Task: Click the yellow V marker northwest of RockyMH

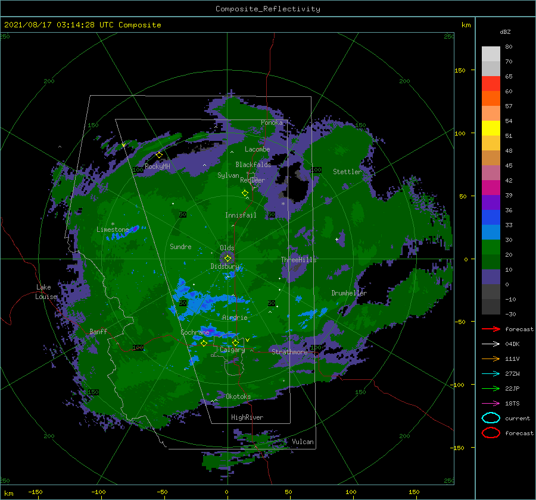Action: tap(123, 146)
